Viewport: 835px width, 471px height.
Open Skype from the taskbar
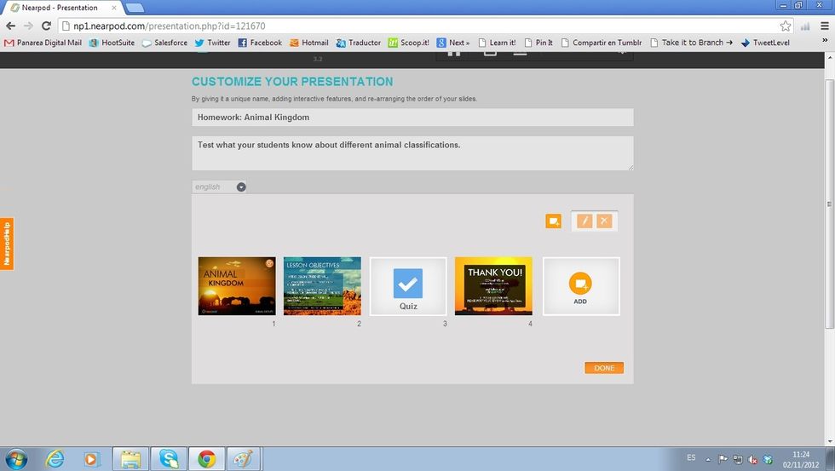pos(169,459)
